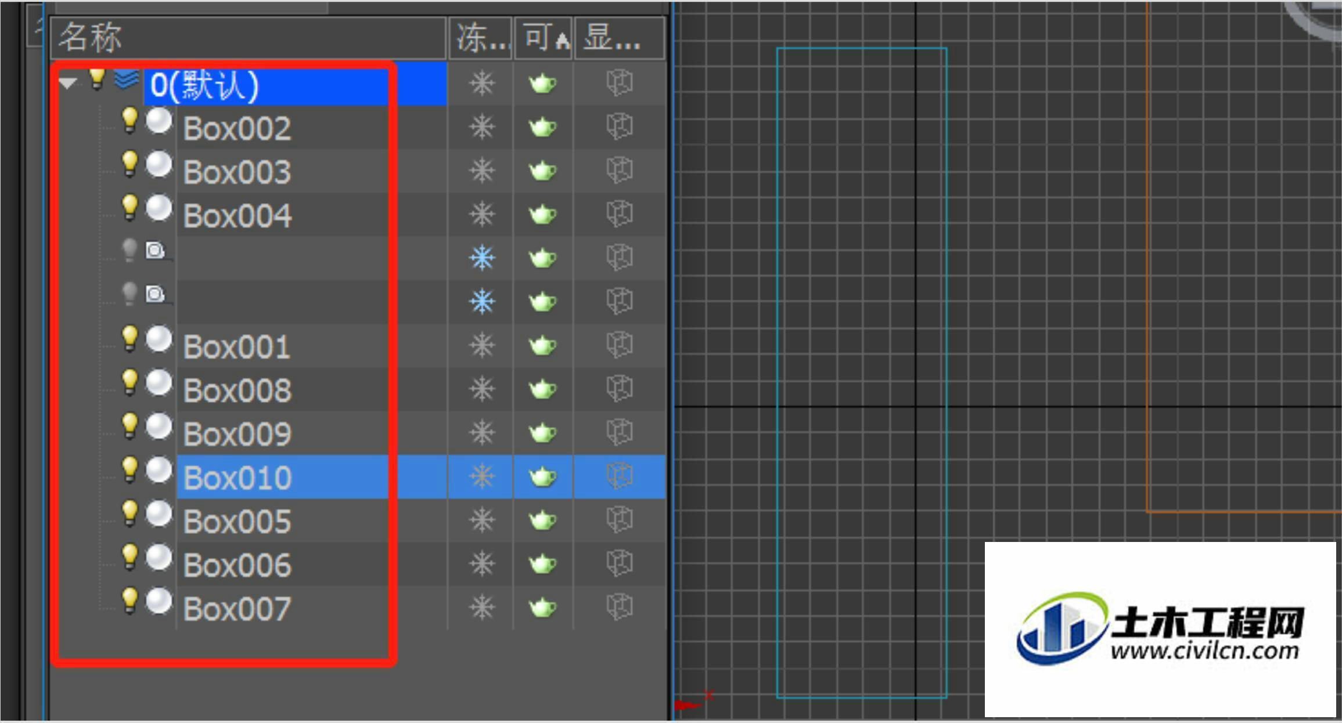This screenshot has height=723, width=1342.
Task: Toggle renderable teapot for Box003
Action: (x=542, y=171)
